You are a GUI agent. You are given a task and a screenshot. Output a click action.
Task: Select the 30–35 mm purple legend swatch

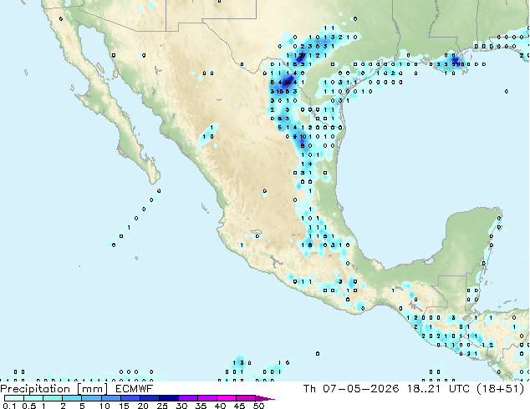(x=187, y=398)
